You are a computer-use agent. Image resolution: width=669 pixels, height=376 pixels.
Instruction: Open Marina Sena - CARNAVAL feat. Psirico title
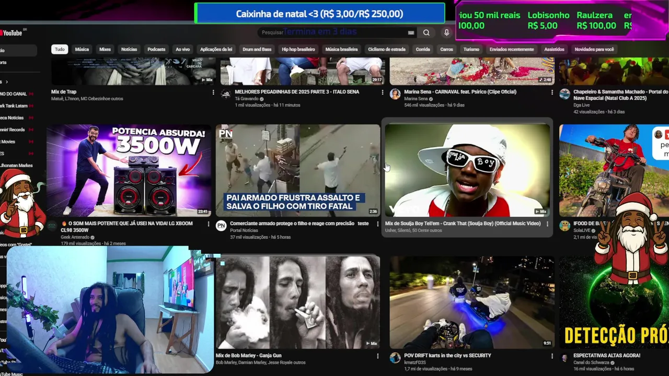[x=460, y=92]
